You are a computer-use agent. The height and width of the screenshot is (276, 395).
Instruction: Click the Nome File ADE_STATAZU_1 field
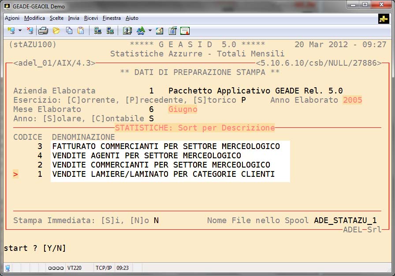pos(345,220)
